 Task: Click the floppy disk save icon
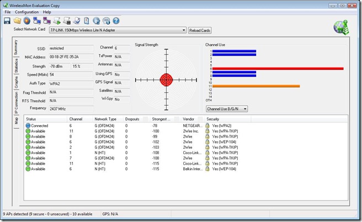point(7,21)
